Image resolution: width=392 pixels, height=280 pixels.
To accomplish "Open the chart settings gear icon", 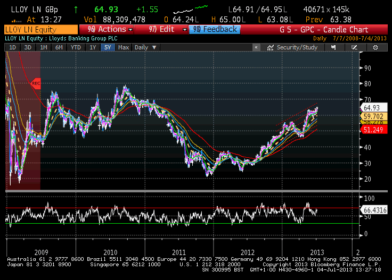I will (375, 47).
